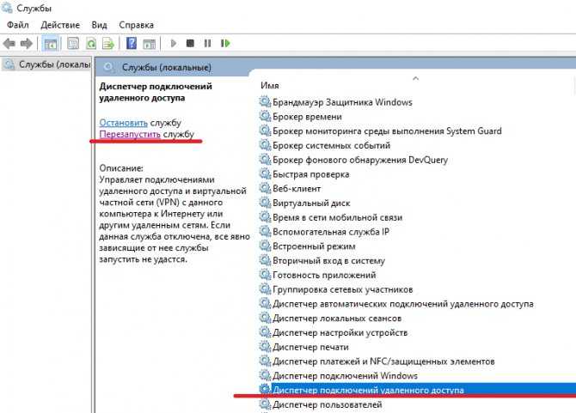Screen dimensions: 576x413
Task: Select Диспетчер пользователей service name
Action: (x=327, y=404)
